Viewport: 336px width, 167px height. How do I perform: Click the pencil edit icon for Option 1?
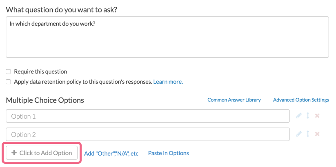click(x=299, y=116)
